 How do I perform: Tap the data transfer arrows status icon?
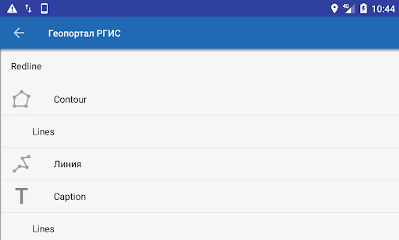coord(28,9)
